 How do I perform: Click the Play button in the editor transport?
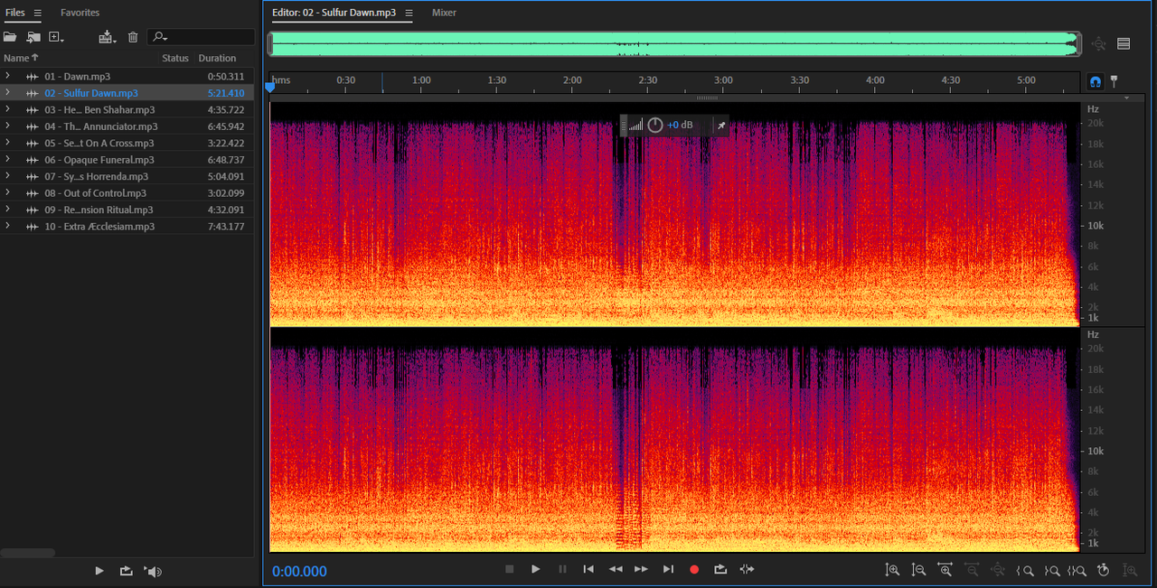tap(535, 569)
